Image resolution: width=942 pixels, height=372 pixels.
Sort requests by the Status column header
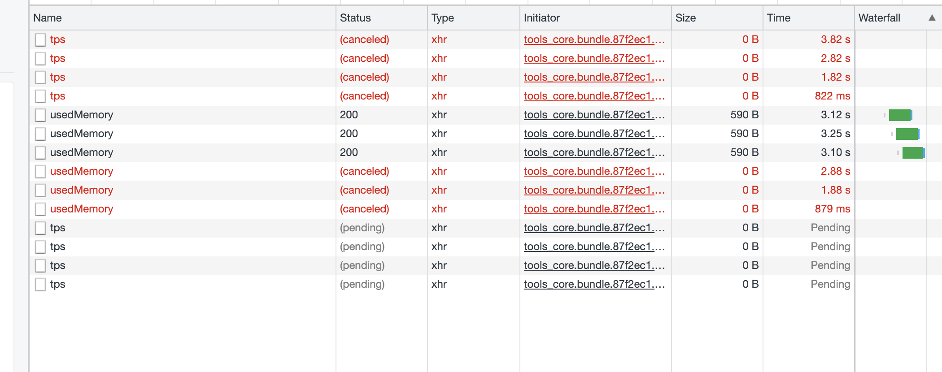[355, 18]
